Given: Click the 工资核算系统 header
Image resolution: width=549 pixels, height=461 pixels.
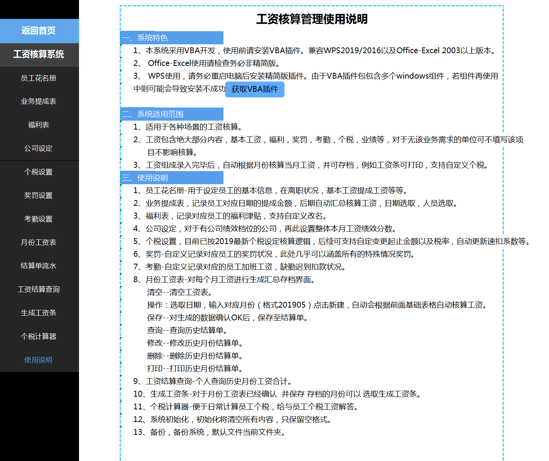Looking at the screenshot, I should coord(39,54).
